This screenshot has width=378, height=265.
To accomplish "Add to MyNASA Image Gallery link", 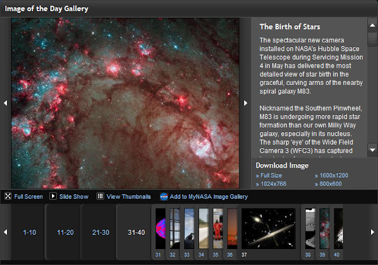I will (208, 197).
